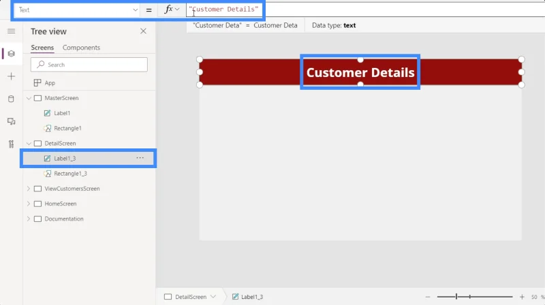Viewport: 545px width, 305px height.
Task: Click the top-left resize handle of rectangle
Action: [x=200, y=59]
